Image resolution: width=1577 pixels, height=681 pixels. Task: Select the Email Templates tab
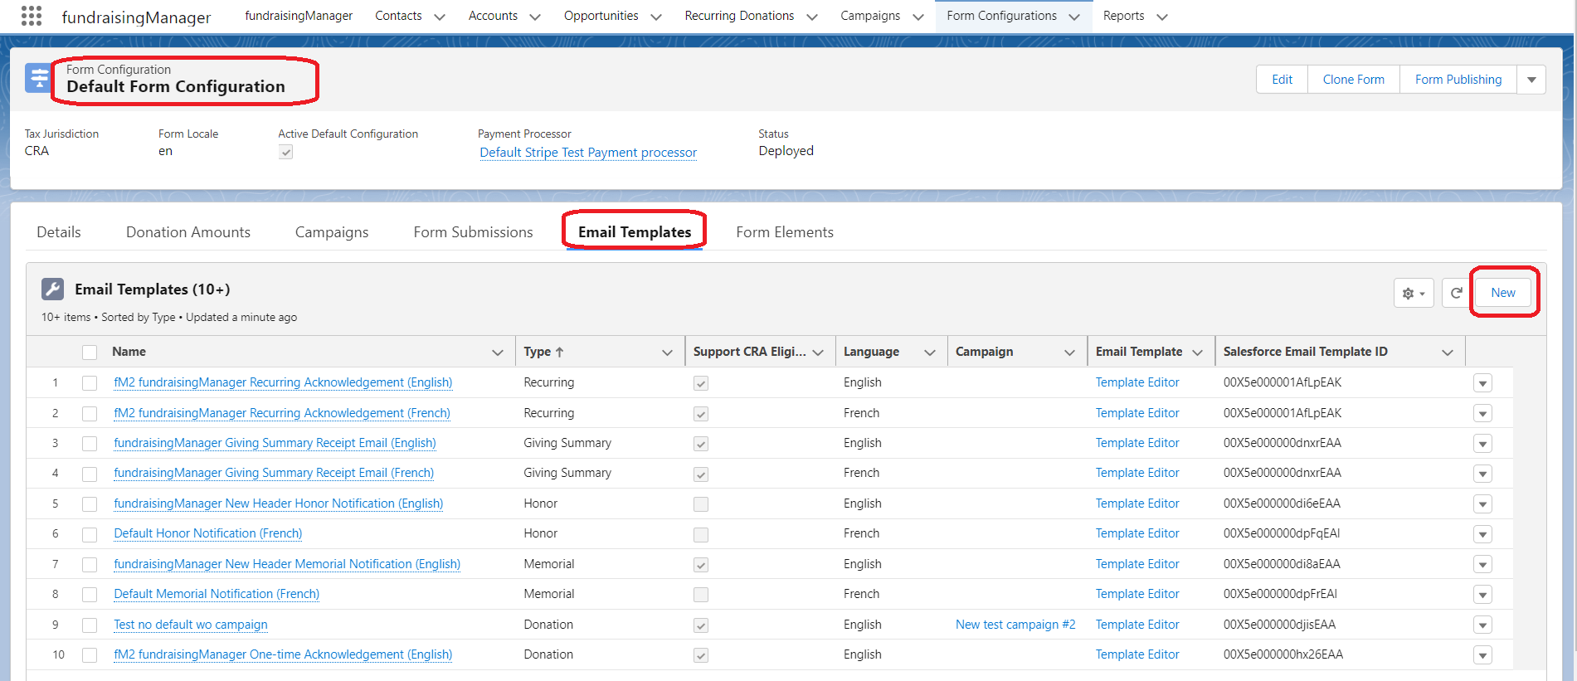635,232
